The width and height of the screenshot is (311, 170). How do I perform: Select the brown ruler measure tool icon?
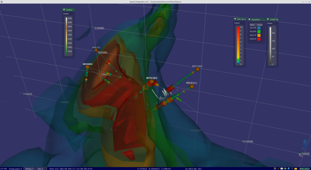279,168
